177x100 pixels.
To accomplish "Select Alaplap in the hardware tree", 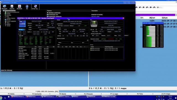I will 9,14.
